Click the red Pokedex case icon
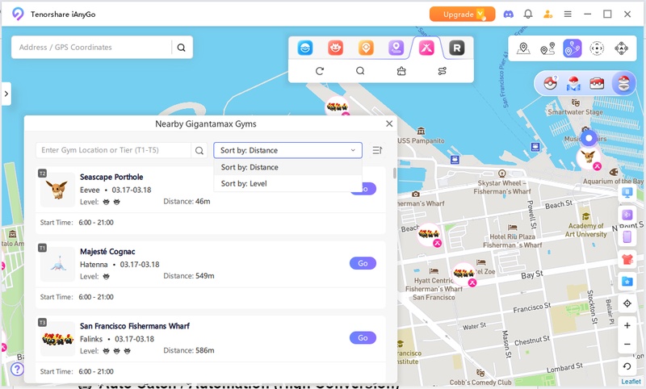 [597, 83]
